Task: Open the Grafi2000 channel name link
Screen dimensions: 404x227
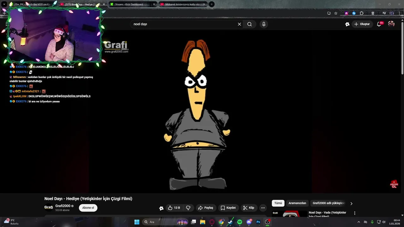Action: [63, 206]
